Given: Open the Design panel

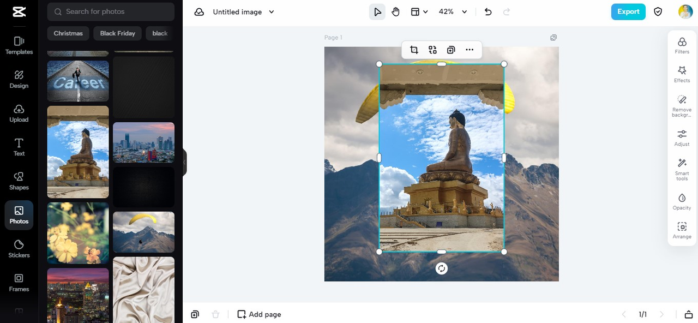Looking at the screenshot, I should pos(19,79).
